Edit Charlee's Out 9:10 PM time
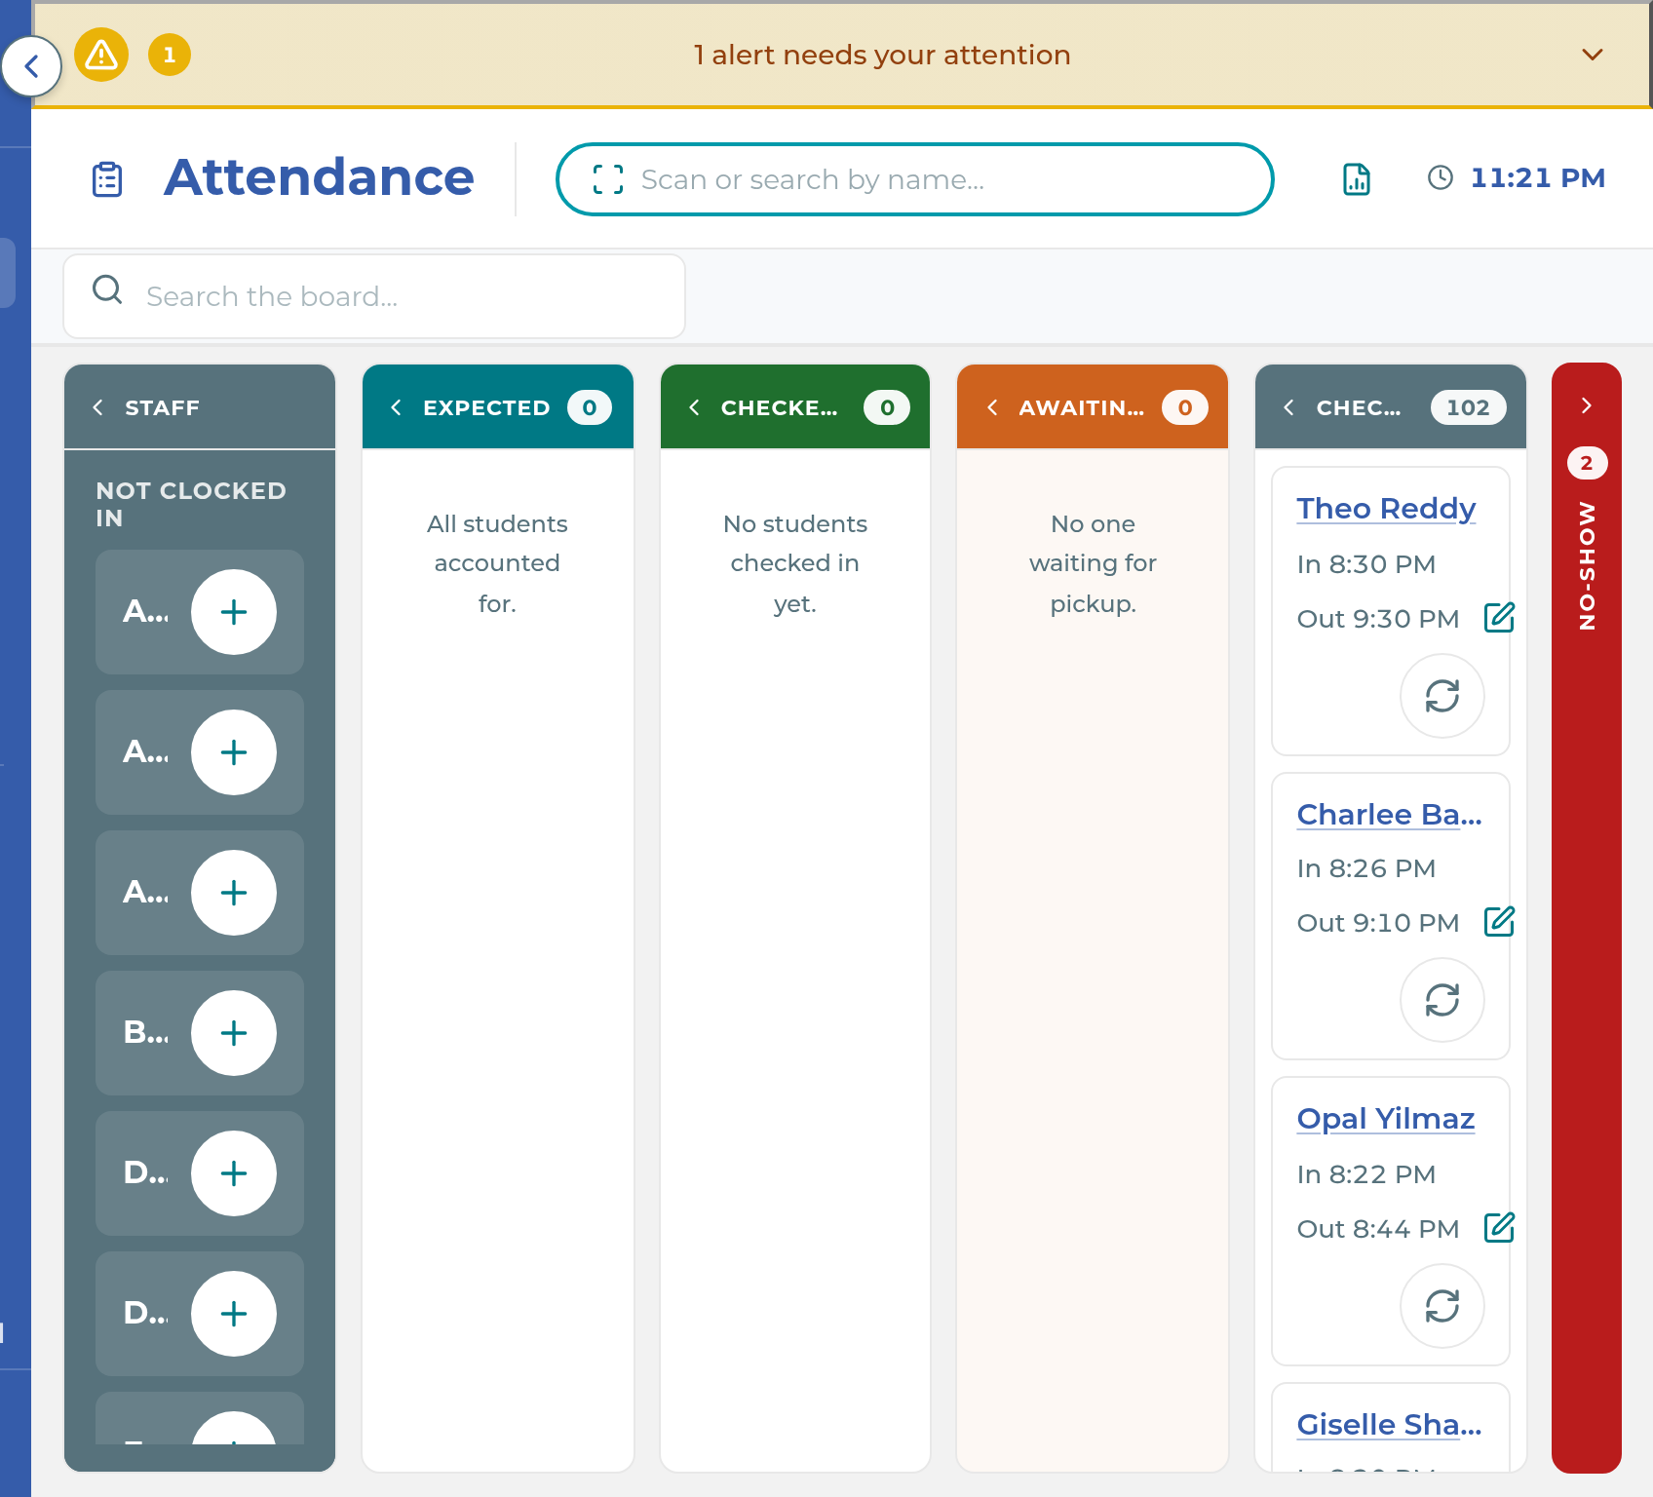Screen dimensions: 1653x1497 point(1499,921)
